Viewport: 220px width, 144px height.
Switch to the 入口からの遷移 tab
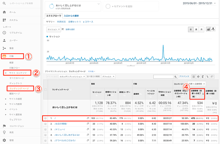pos(71,16)
